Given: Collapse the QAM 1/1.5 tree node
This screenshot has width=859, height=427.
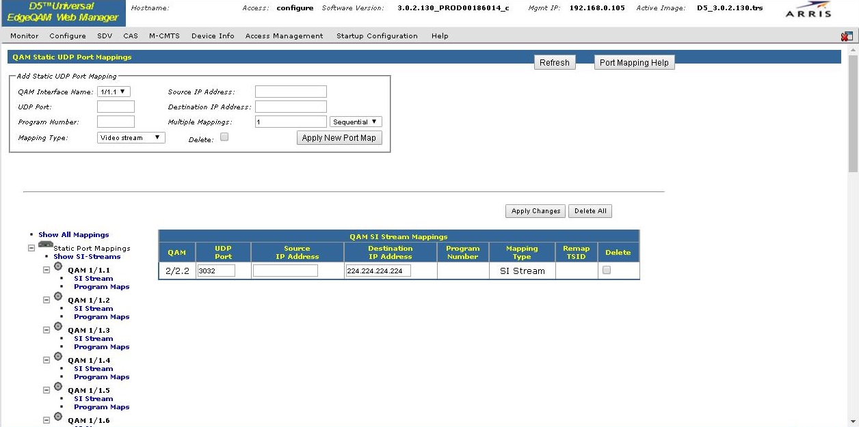Looking at the screenshot, I should pyautogui.click(x=47, y=389).
